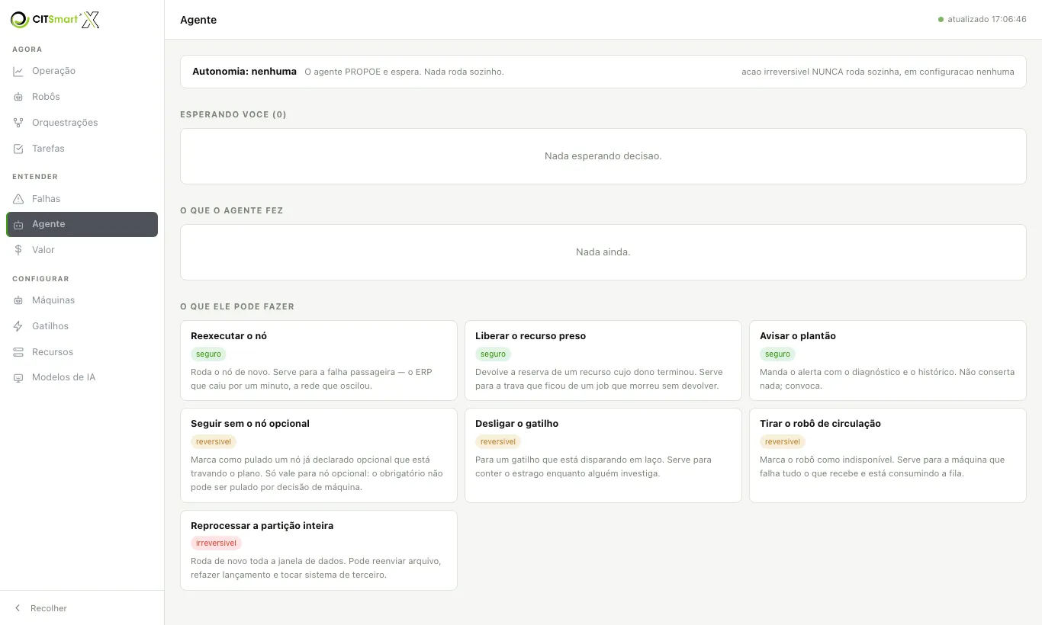Select the Tirar o robô de circulação title

820,424
